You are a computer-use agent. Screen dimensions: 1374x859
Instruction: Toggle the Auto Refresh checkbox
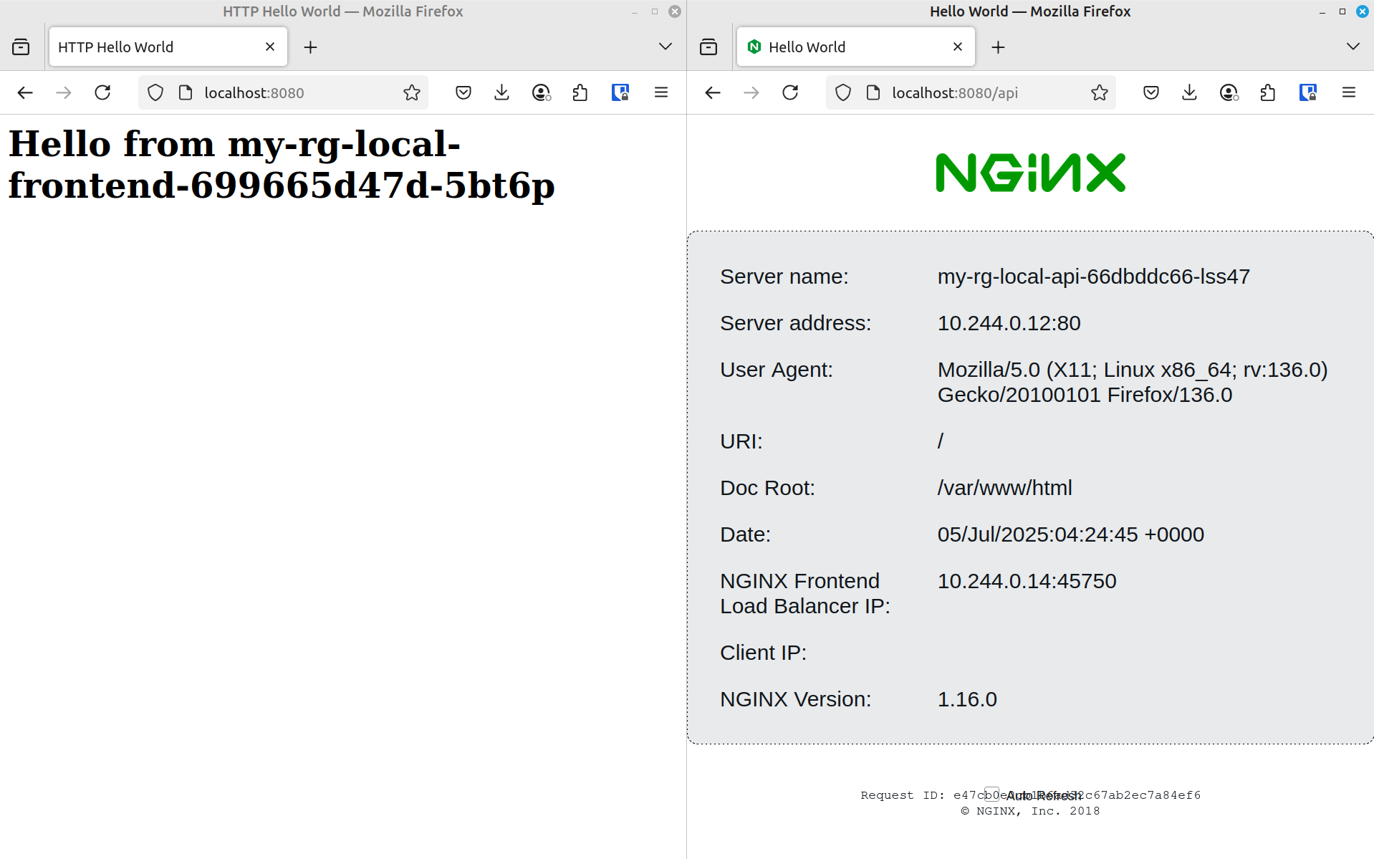pyautogui.click(x=991, y=794)
